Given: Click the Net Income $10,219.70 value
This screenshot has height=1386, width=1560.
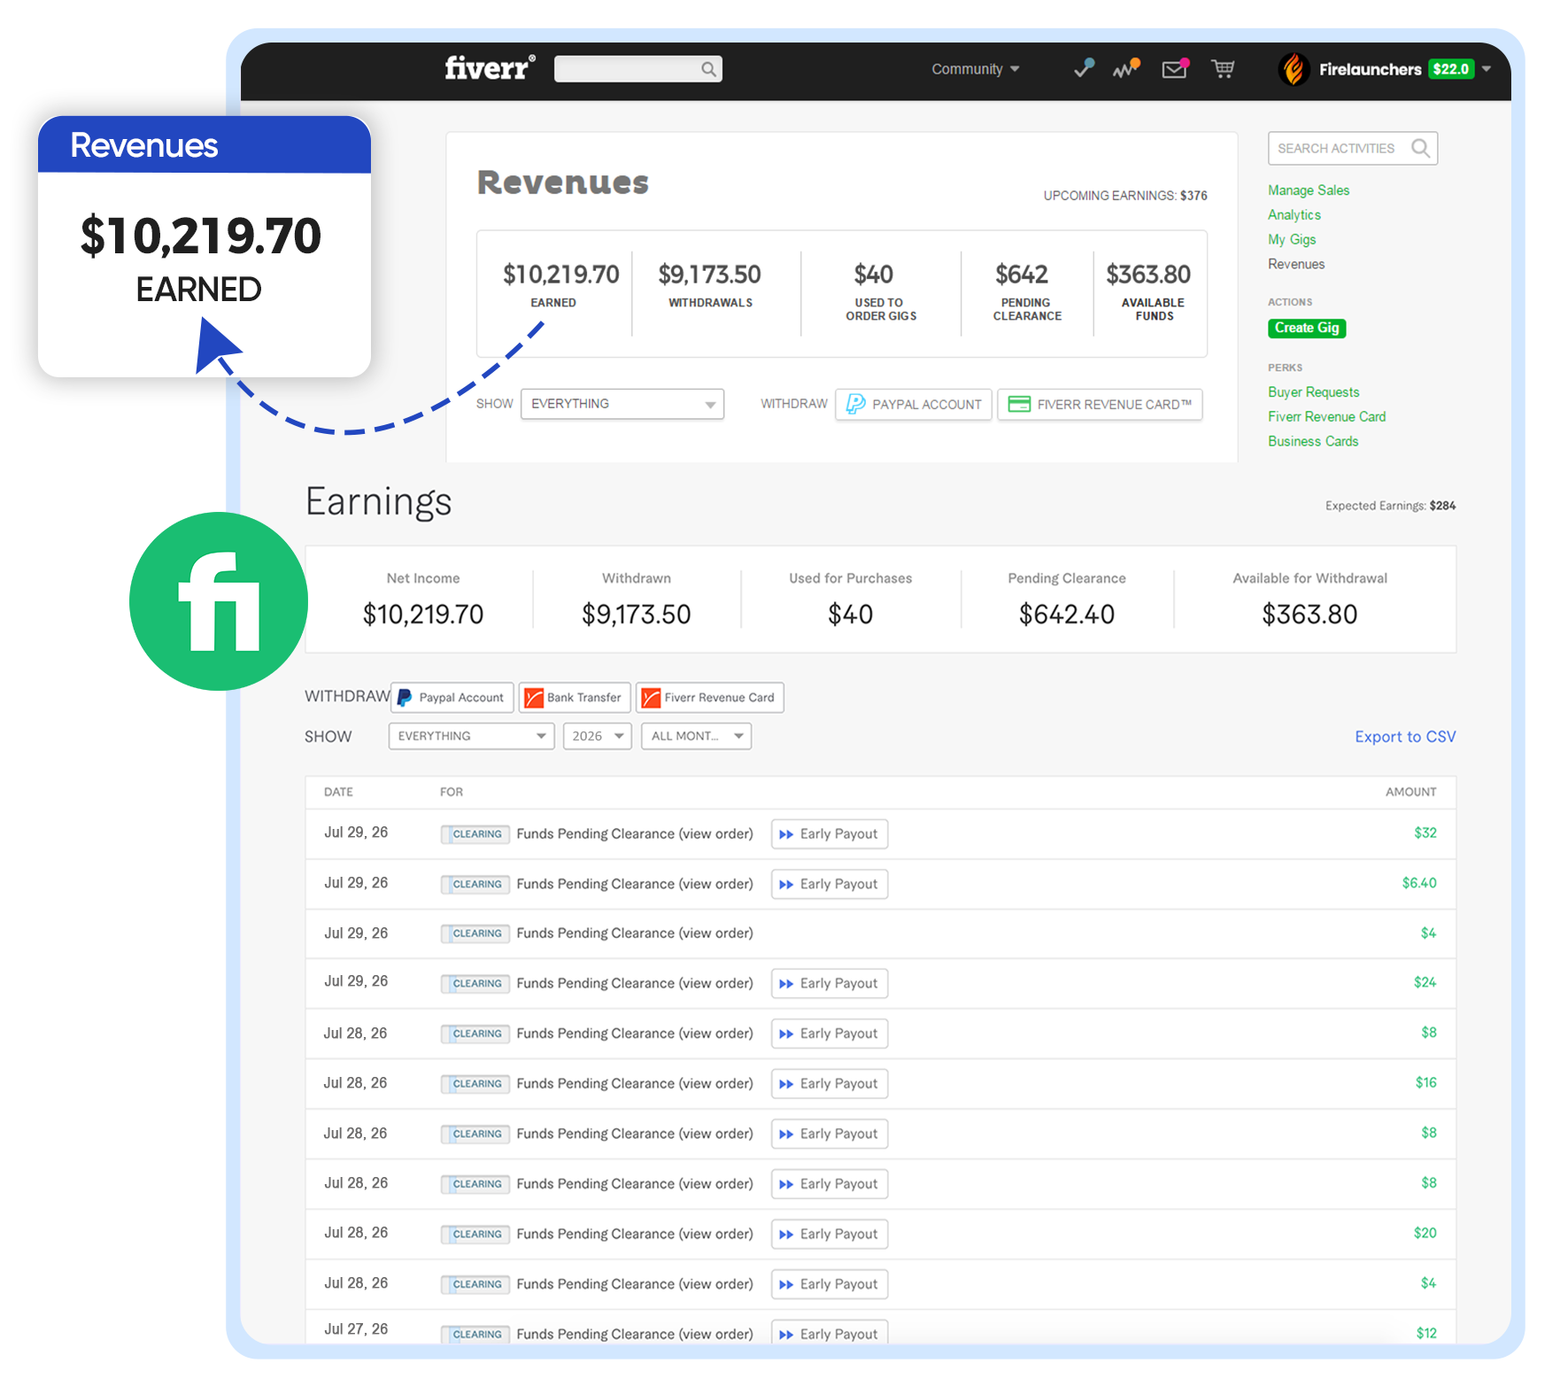Looking at the screenshot, I should (423, 615).
